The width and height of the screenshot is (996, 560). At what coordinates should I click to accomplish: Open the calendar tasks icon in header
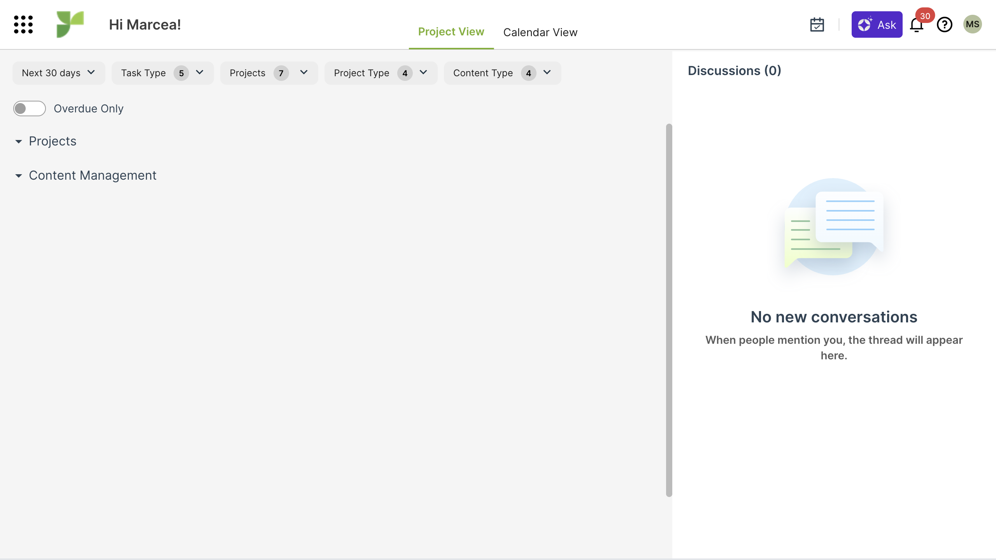[x=817, y=24]
